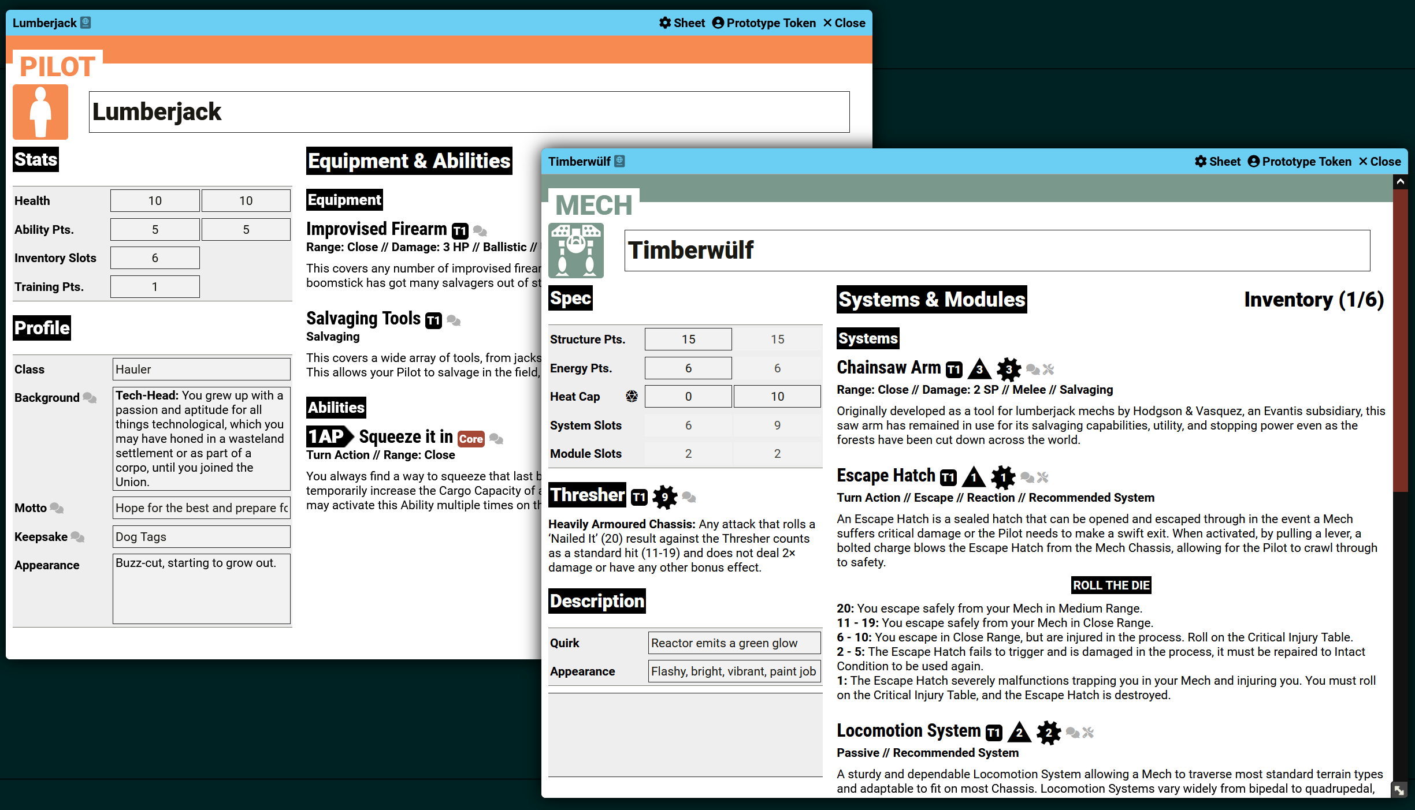This screenshot has height=810, width=1415.
Task: Post Thresher chassis to chat
Action: (689, 497)
